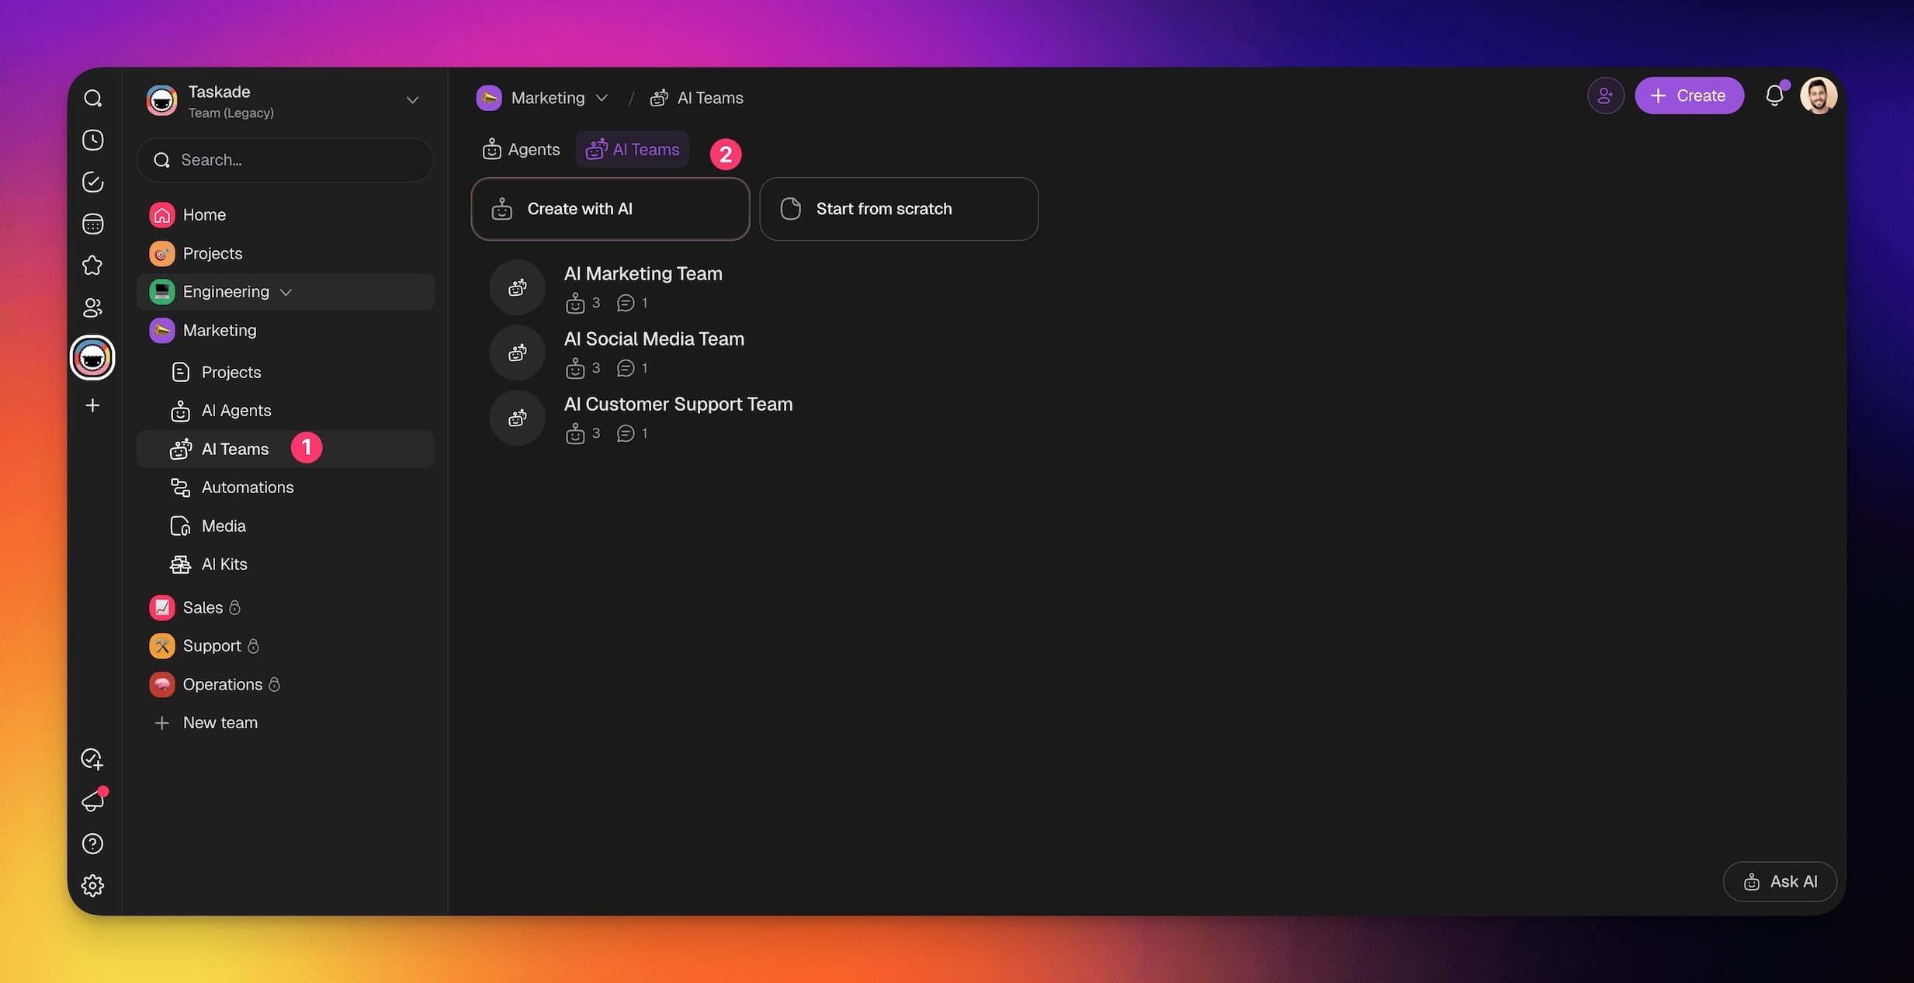Open the AI Social Media Team
Viewport: 1914px width, 983px height.
click(654, 339)
